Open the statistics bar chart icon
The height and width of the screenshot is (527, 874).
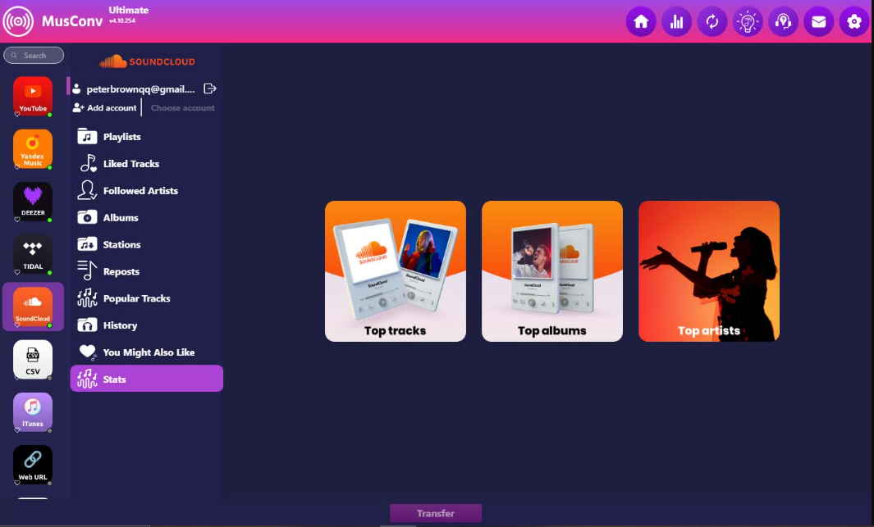point(677,21)
